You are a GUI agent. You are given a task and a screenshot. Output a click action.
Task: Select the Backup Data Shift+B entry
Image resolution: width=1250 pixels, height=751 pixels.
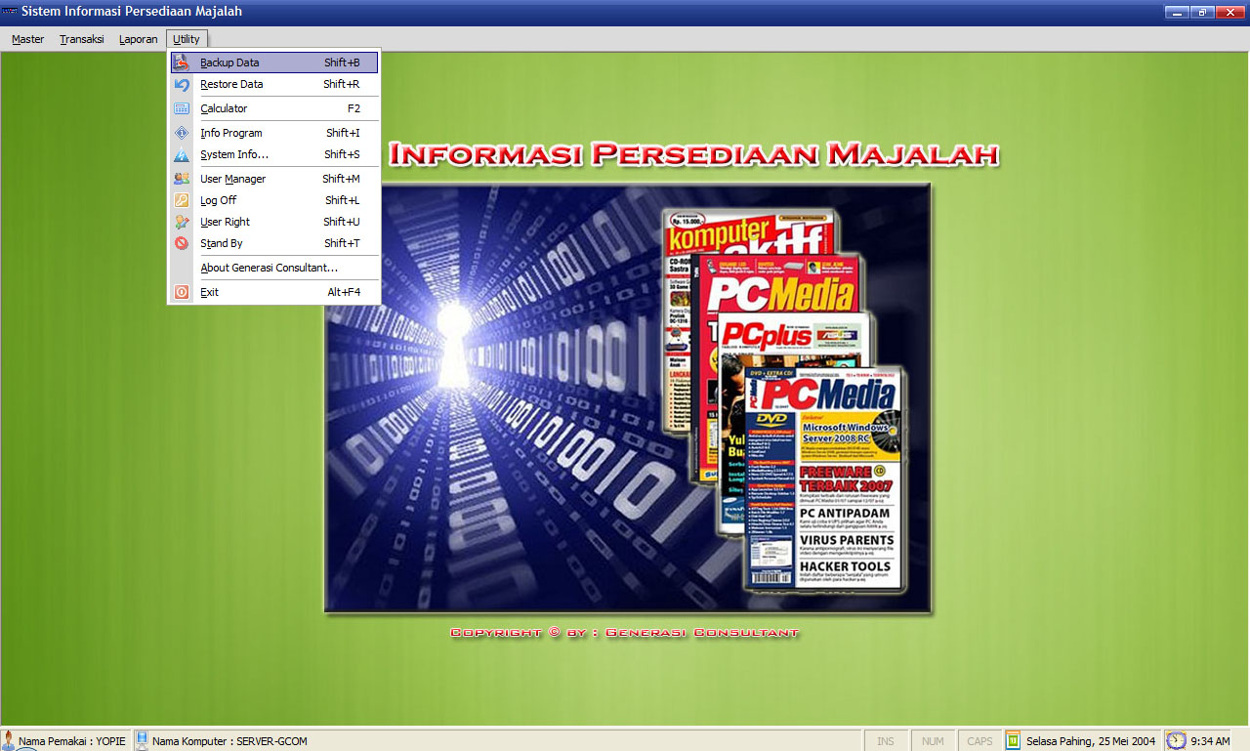(279, 63)
